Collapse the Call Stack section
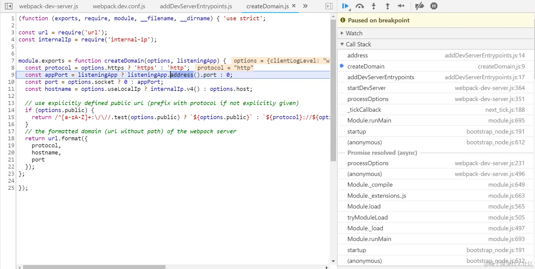This screenshot has height=269, width=535. coord(435,44)
